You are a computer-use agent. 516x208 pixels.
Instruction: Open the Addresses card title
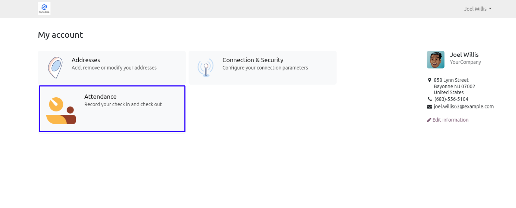coord(86,60)
